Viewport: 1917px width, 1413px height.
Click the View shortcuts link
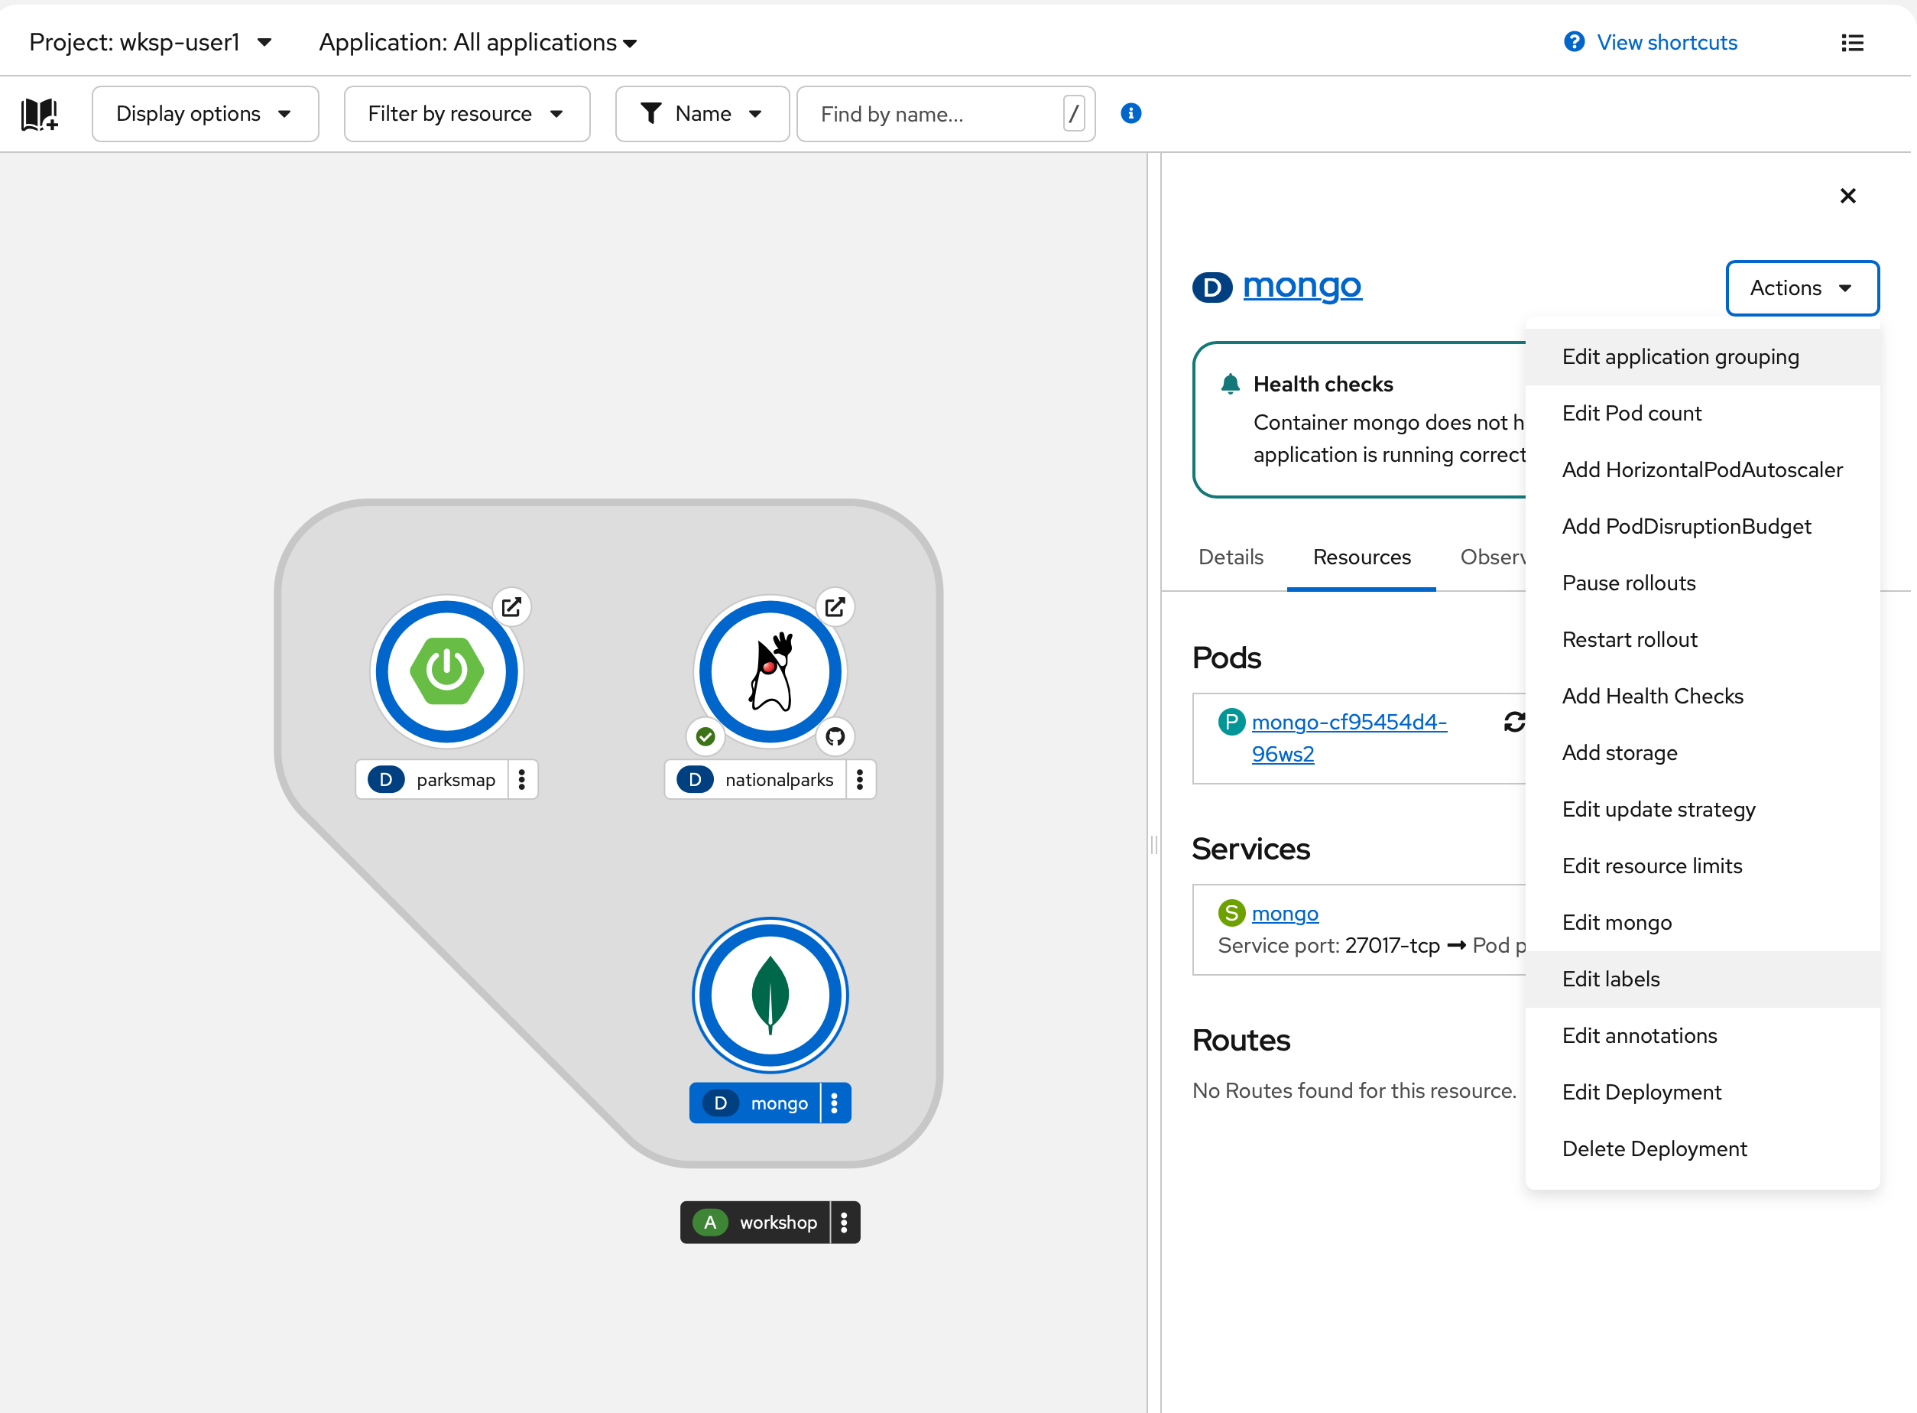(1666, 43)
